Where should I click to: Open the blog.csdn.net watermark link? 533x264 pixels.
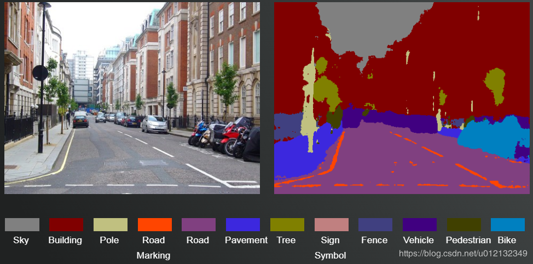click(463, 253)
